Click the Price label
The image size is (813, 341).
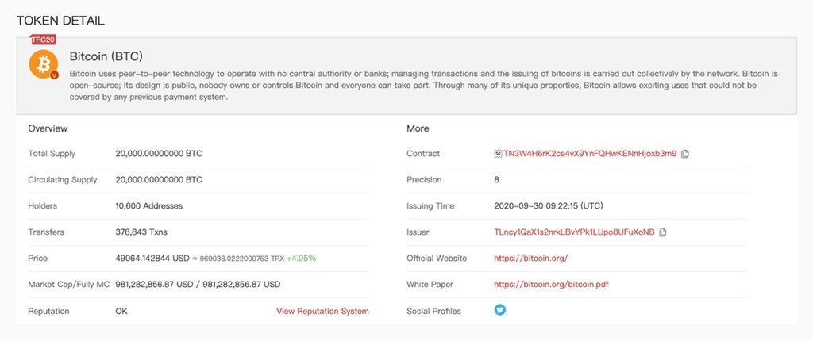tap(37, 258)
